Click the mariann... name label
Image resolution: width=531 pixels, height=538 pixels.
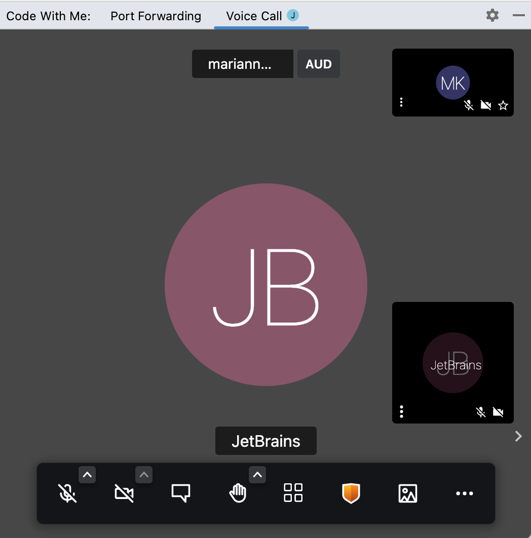click(243, 64)
